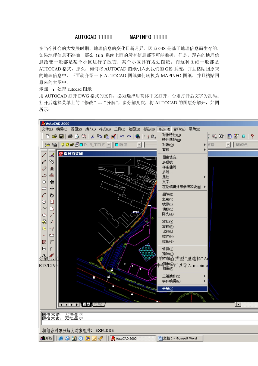Image resolution: width=258 pixels, height=366 pixels.
Task: Expand the 对象(O) submenu arrow
Action: pyautogui.click(x=205, y=145)
